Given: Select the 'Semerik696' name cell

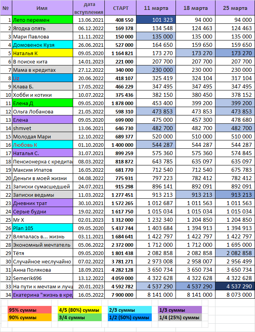Looking at the screenshot, I should [x=42, y=278].
